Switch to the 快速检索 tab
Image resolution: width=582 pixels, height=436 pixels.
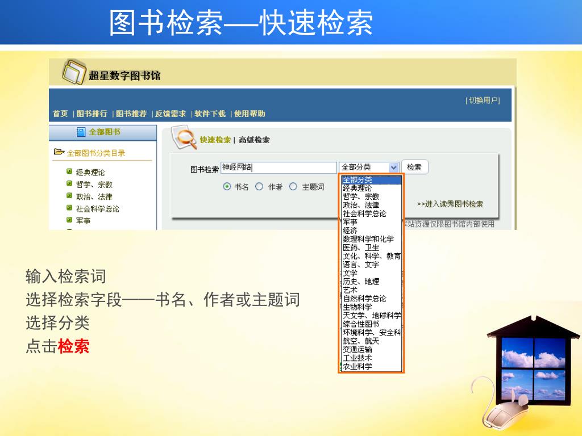(215, 140)
